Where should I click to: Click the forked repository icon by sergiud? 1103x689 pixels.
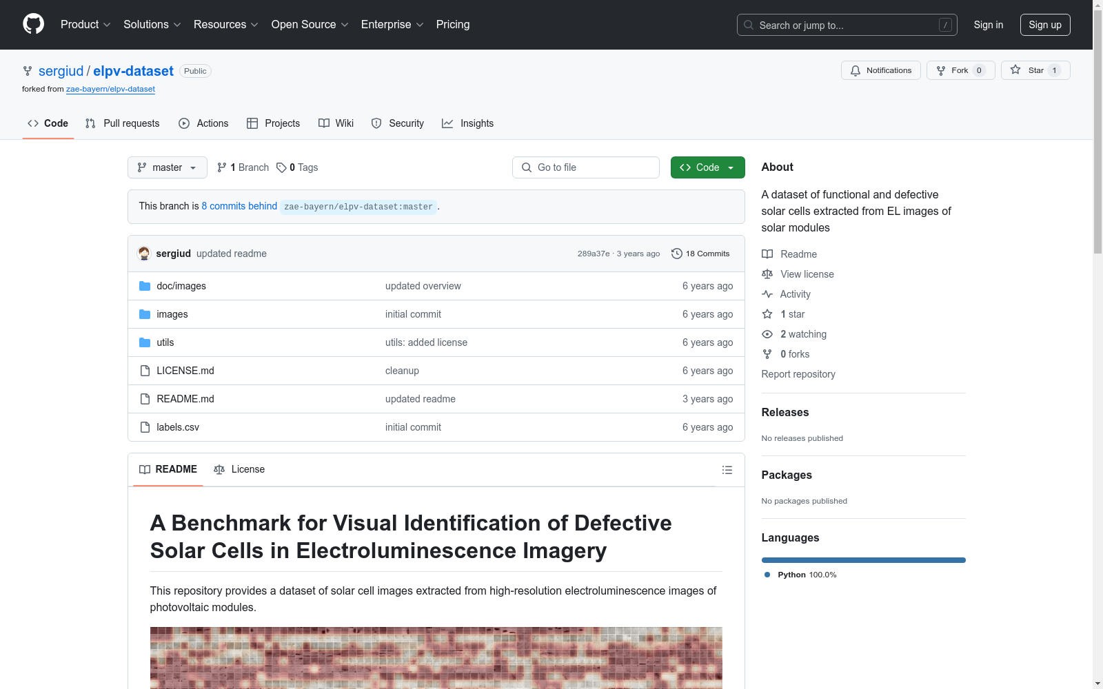tap(28, 71)
